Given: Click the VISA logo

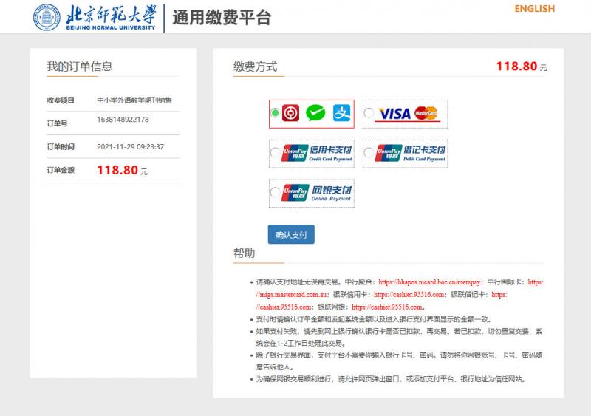Looking at the screenshot, I should click(394, 114).
